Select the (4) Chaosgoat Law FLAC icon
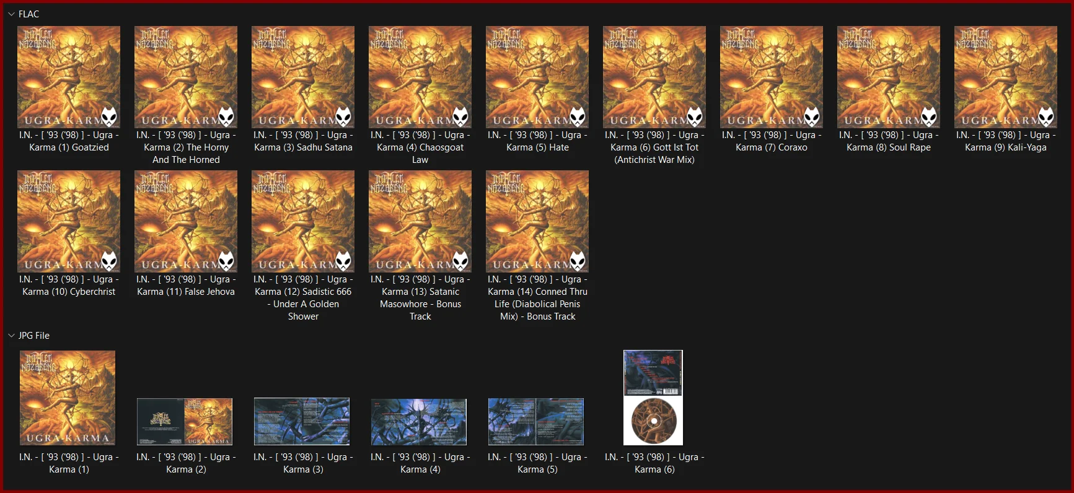 420,77
